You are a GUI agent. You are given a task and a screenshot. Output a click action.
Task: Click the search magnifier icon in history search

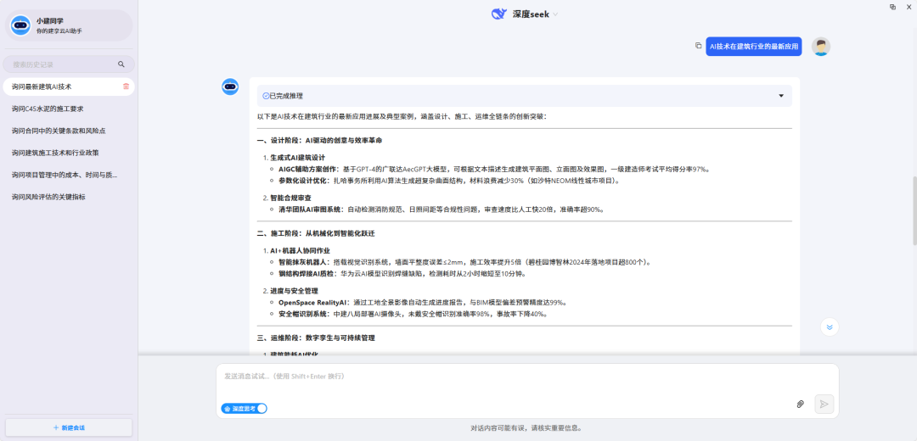[x=121, y=64]
